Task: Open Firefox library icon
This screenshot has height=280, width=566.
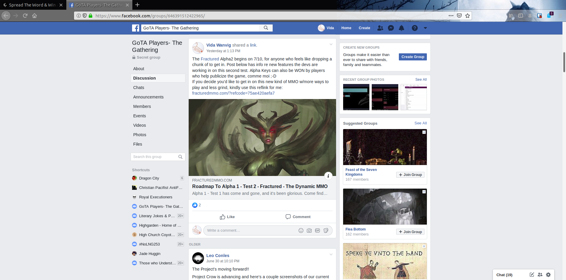Action: coord(511,16)
